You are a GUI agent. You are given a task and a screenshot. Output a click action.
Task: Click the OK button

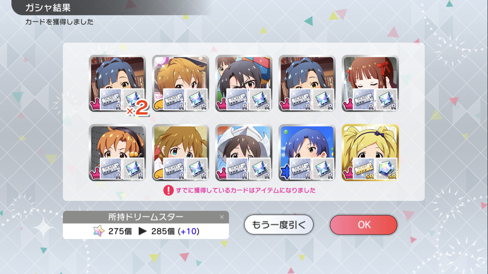363,225
